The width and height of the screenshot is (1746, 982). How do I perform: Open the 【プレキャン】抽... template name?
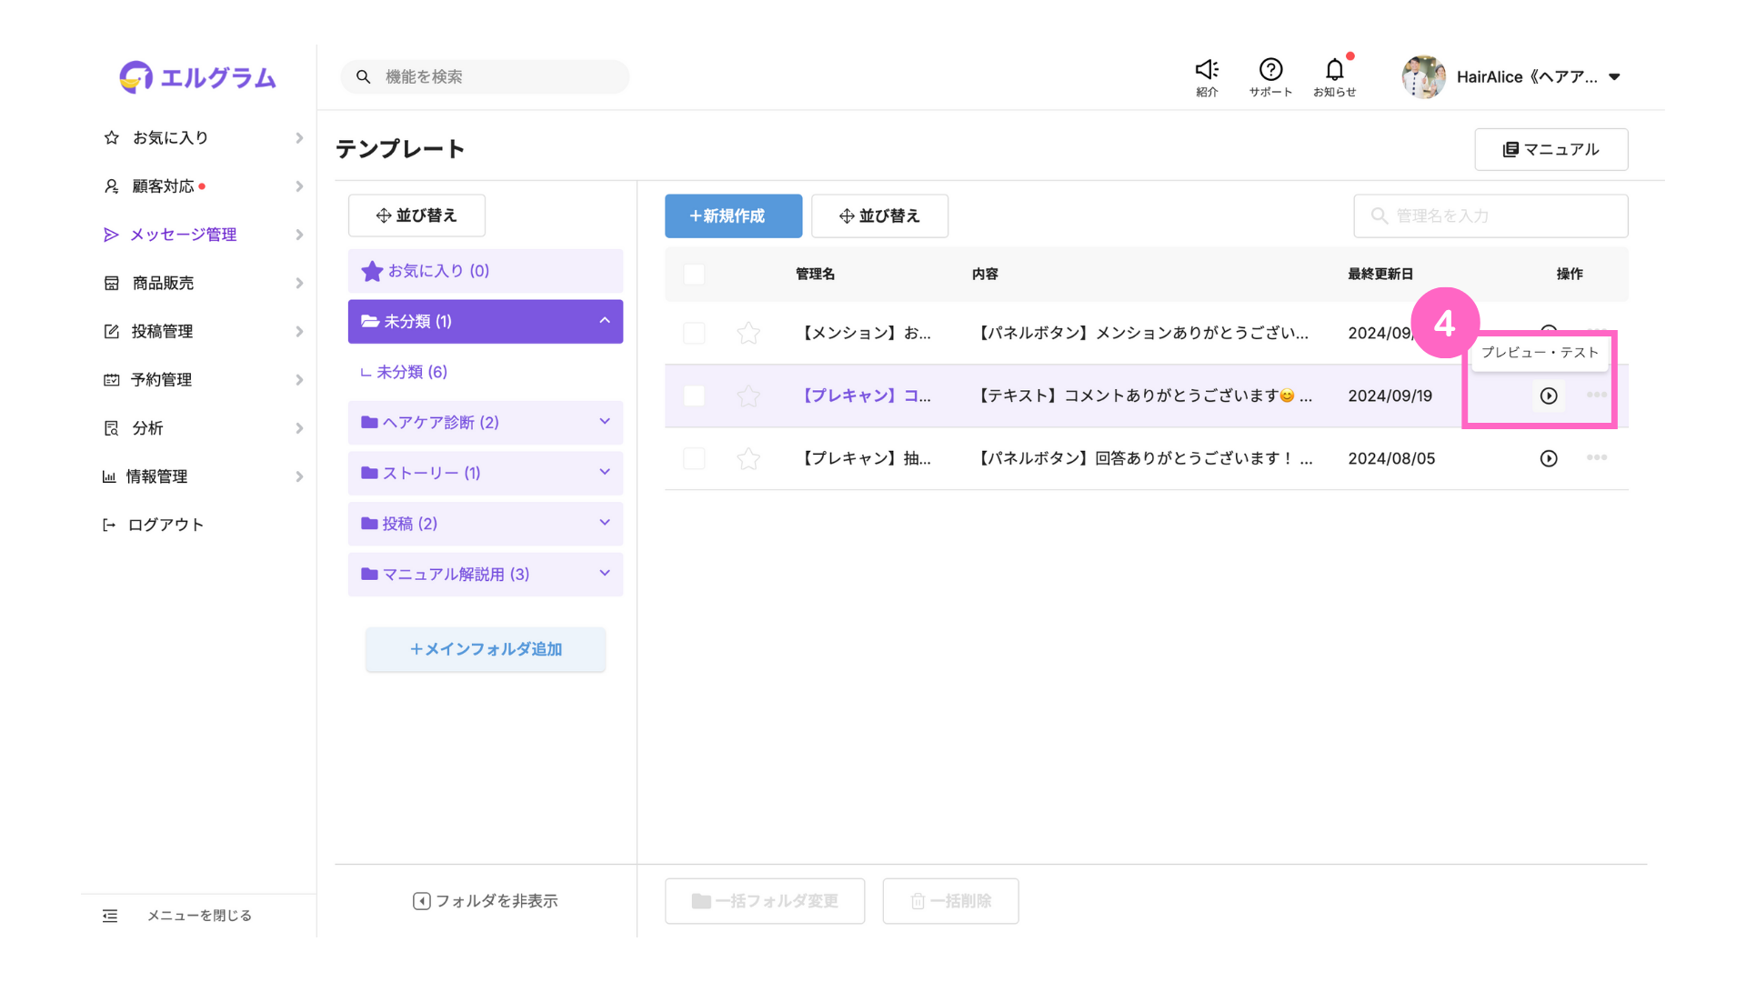click(865, 458)
